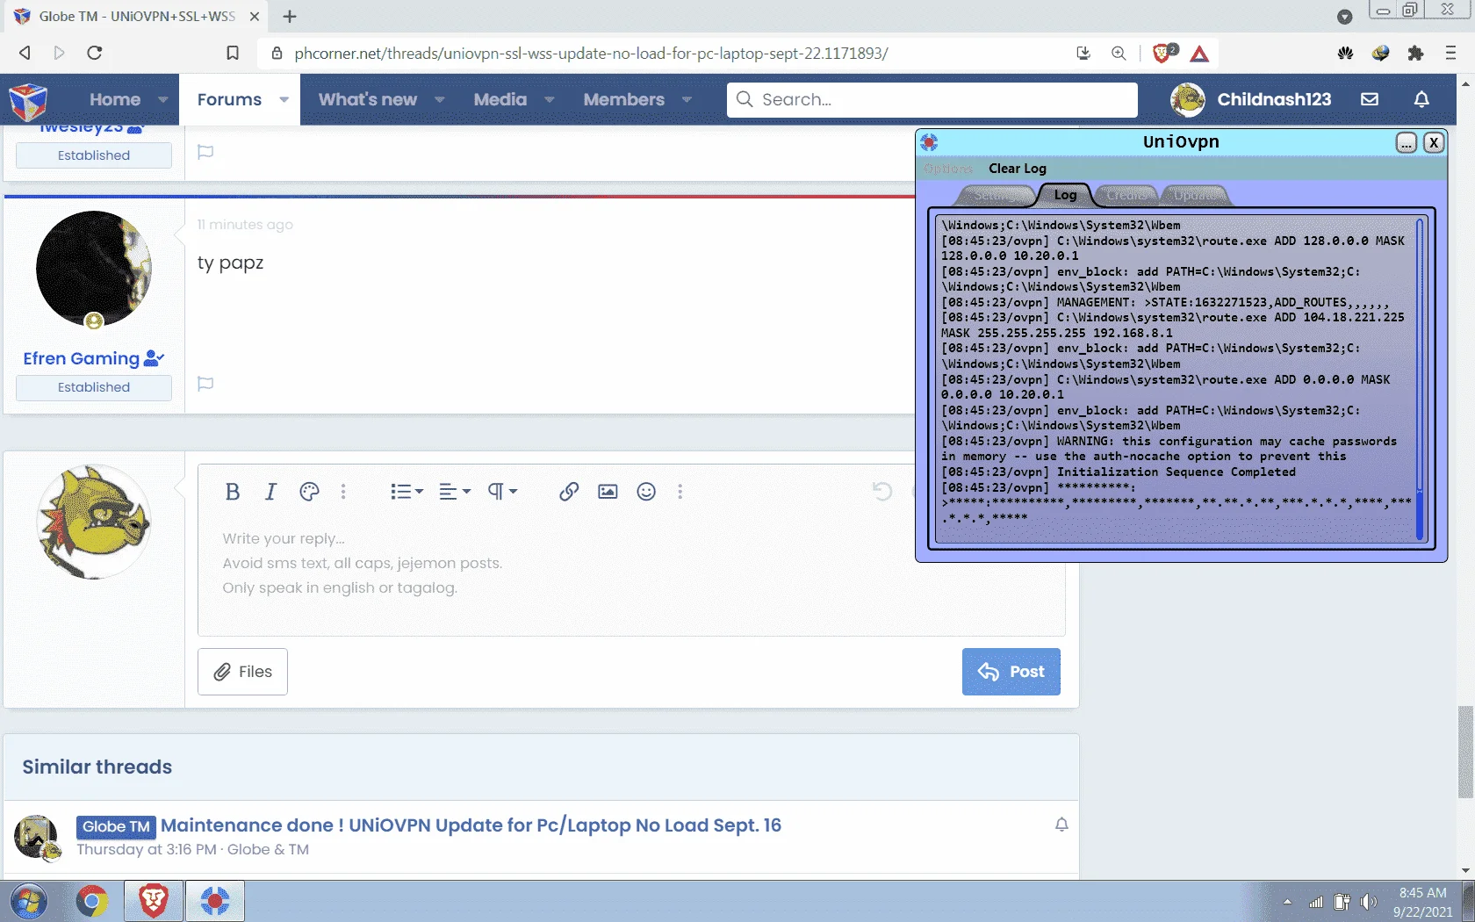This screenshot has width=1475, height=922.
Task: Open the Forums navigation tab
Action: (x=229, y=99)
